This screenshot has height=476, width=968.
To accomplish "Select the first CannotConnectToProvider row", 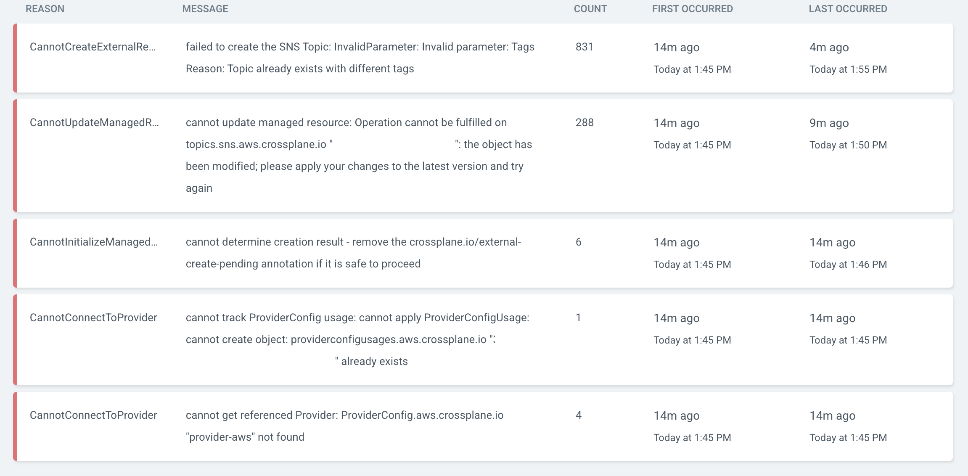I will pyautogui.click(x=93, y=318).
